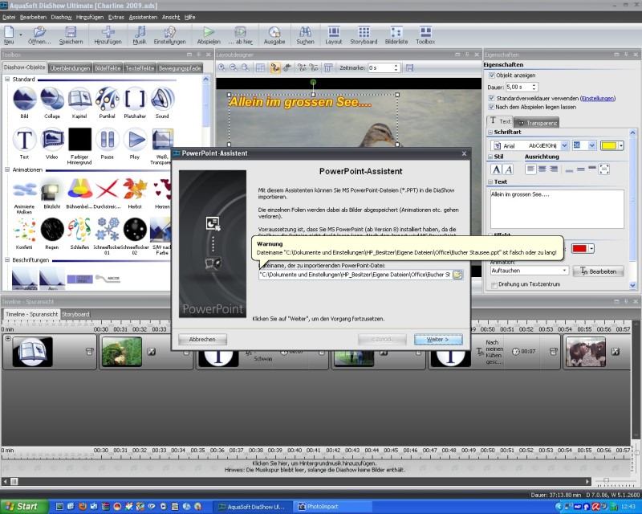Image resolution: width=642 pixels, height=514 pixels.
Task: Open the Musik settings from toolbar
Action: [140, 32]
